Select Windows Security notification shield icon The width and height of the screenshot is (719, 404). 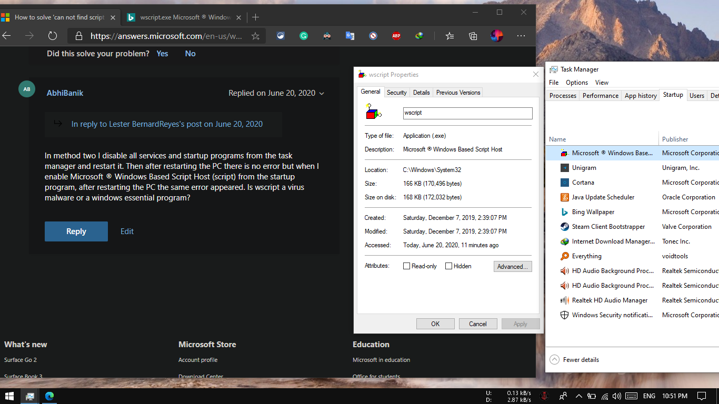pos(564,315)
